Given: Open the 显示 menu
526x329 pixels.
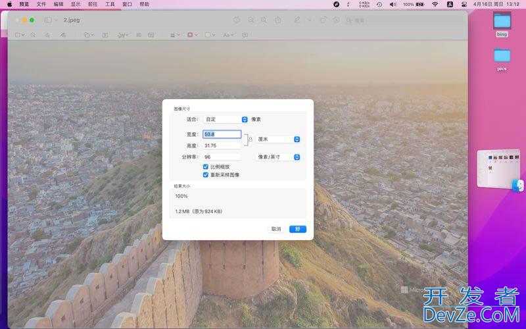Looking at the screenshot, I should [x=76, y=5].
